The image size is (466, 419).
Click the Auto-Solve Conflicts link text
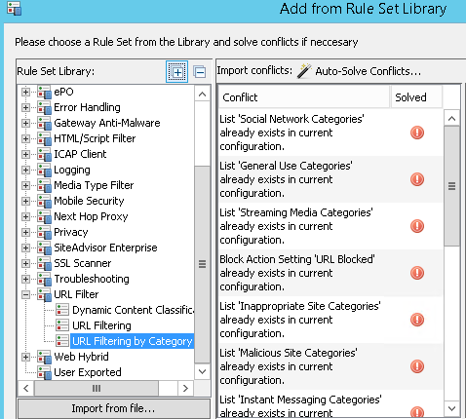tap(368, 71)
